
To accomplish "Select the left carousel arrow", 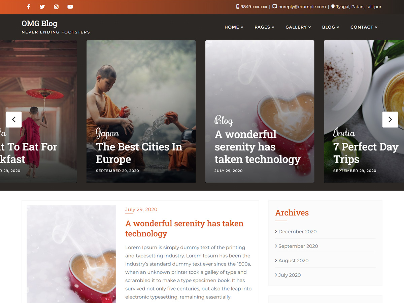I will tap(14, 120).
